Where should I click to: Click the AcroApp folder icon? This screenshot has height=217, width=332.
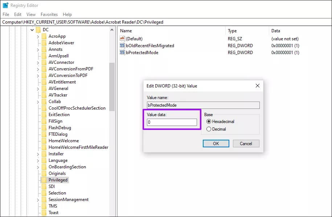tap(44, 36)
